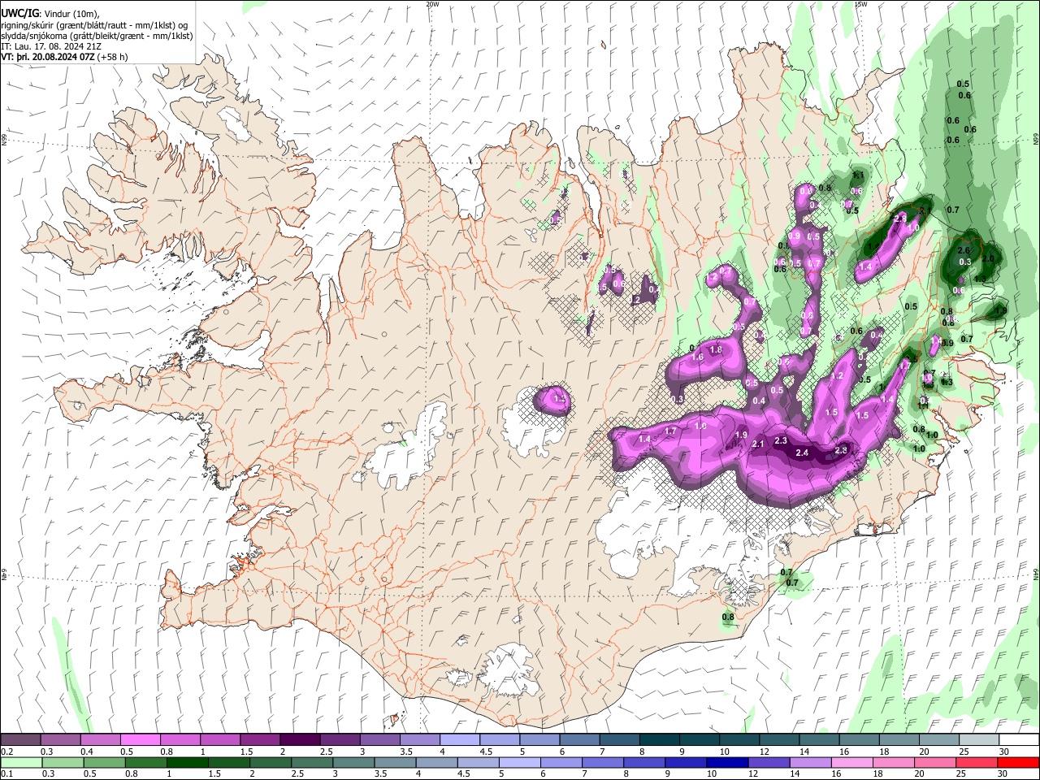Click the 1.8 snowfall value on the map
Viewport: 1040px width, 780px height.
(x=716, y=350)
